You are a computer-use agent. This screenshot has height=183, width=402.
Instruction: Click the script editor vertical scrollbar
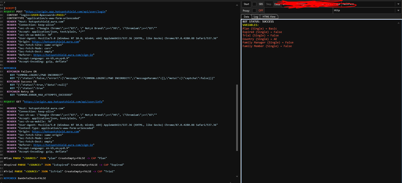237,118
